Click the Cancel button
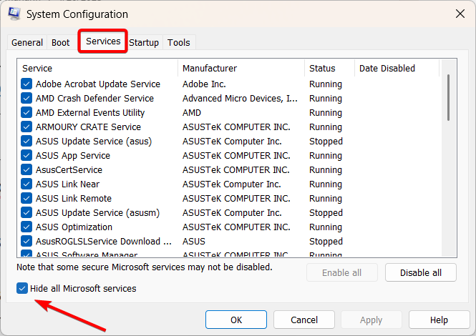Screen dimensions: 476x336 [304, 320]
